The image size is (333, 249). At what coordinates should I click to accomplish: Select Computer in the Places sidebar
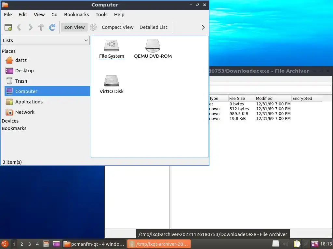pos(47,91)
